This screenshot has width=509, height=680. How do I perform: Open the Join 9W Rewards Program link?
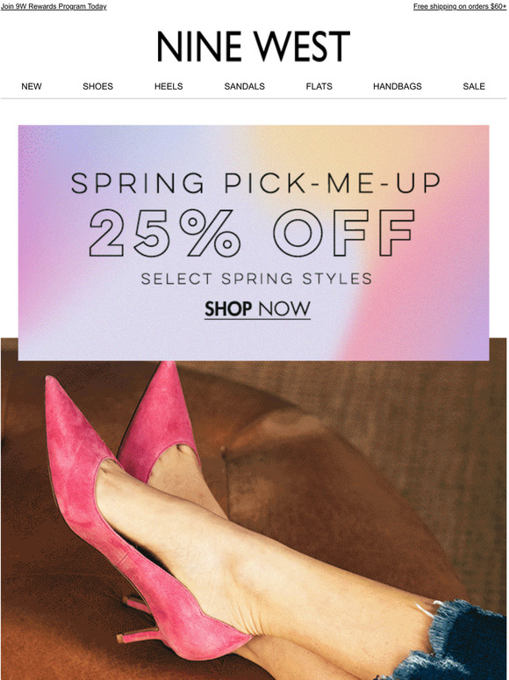[54, 6]
